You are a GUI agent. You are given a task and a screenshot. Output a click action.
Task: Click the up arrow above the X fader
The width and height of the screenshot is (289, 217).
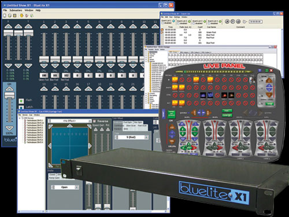pyautogui.click(x=8, y=26)
